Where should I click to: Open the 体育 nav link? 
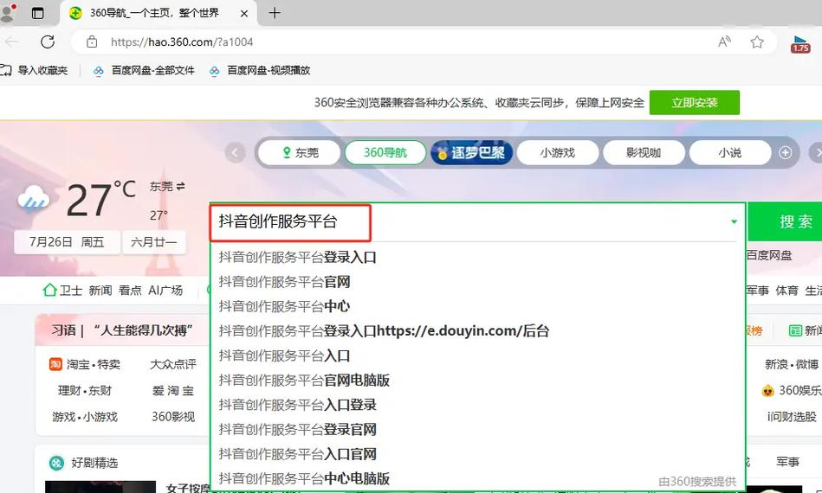point(786,291)
